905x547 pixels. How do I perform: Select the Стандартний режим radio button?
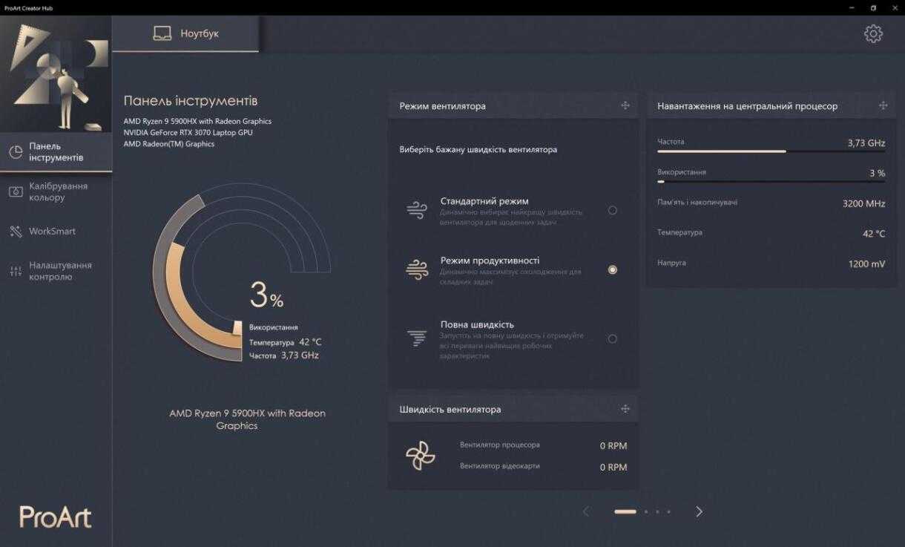click(612, 210)
